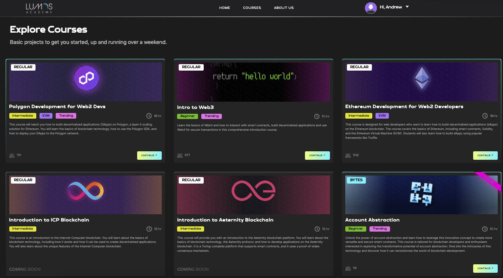Image resolution: width=503 pixels, height=278 pixels.
Task: Click the Ethereum diamond logo on the course banner
Action: (422, 78)
